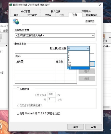Close the side panel in background window
The height and width of the screenshot is (134, 111).
(6, 46)
